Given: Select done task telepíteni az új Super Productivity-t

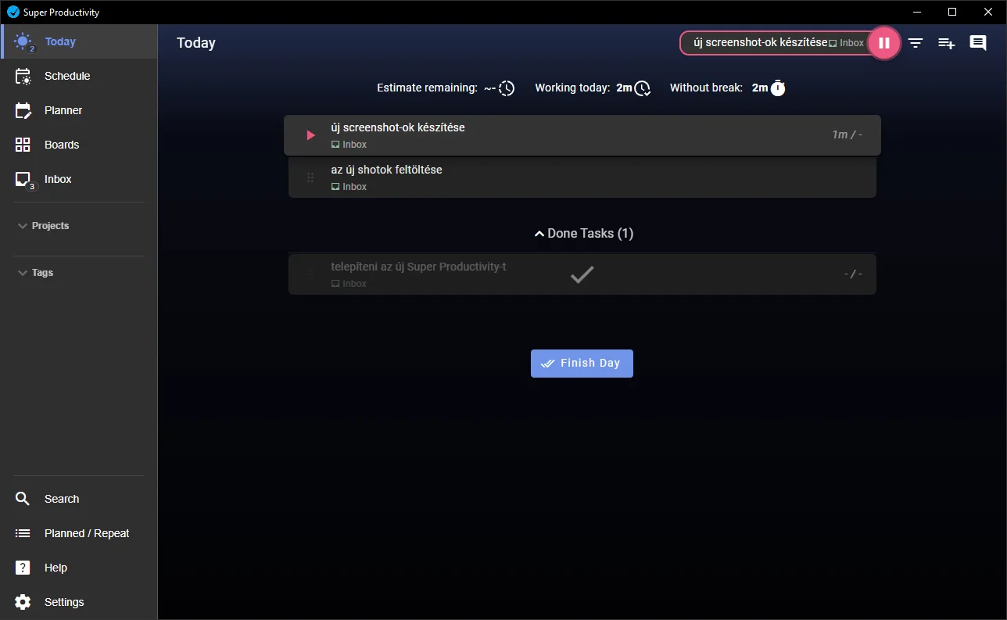Looking at the screenshot, I should (x=418, y=267).
